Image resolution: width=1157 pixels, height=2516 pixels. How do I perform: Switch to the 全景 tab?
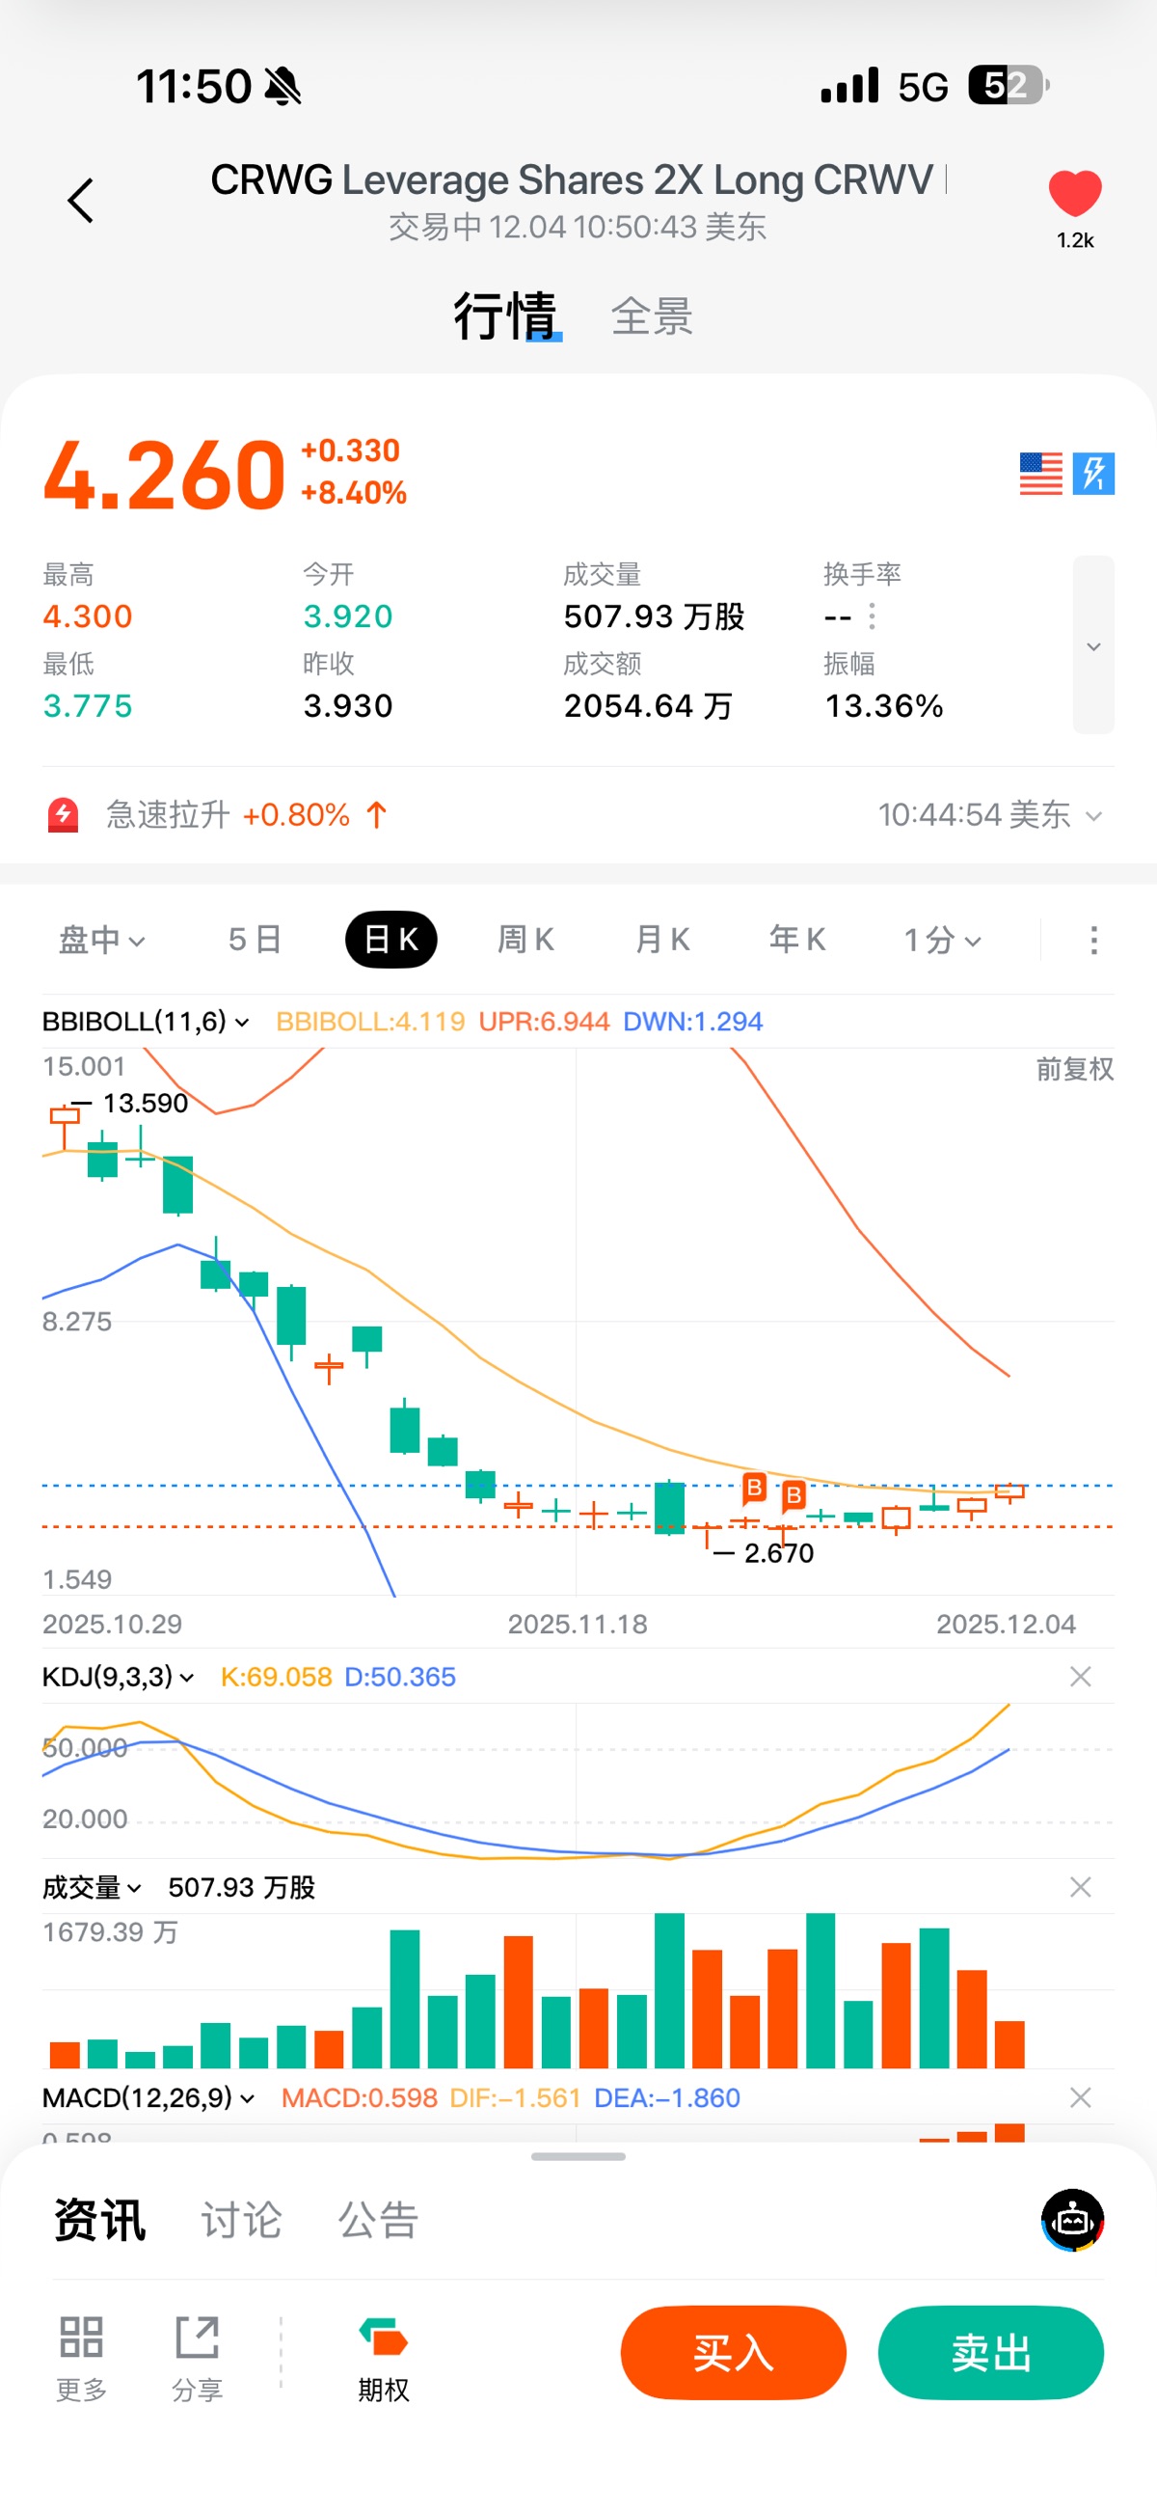coord(652,316)
